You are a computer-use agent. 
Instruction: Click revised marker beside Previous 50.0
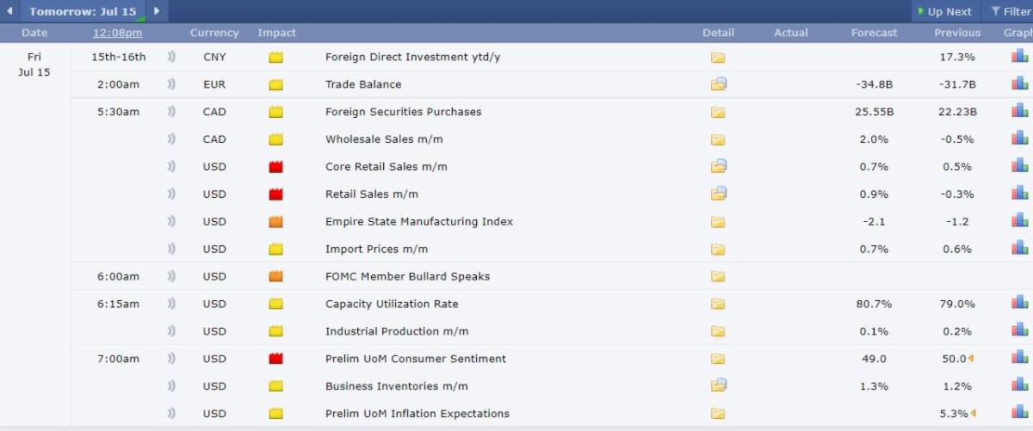click(x=971, y=359)
